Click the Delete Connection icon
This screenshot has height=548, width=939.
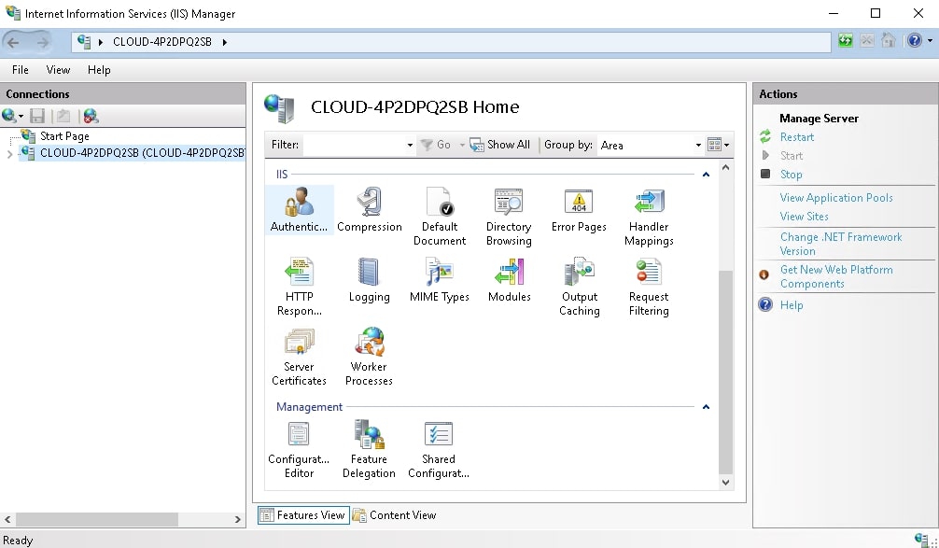click(91, 116)
